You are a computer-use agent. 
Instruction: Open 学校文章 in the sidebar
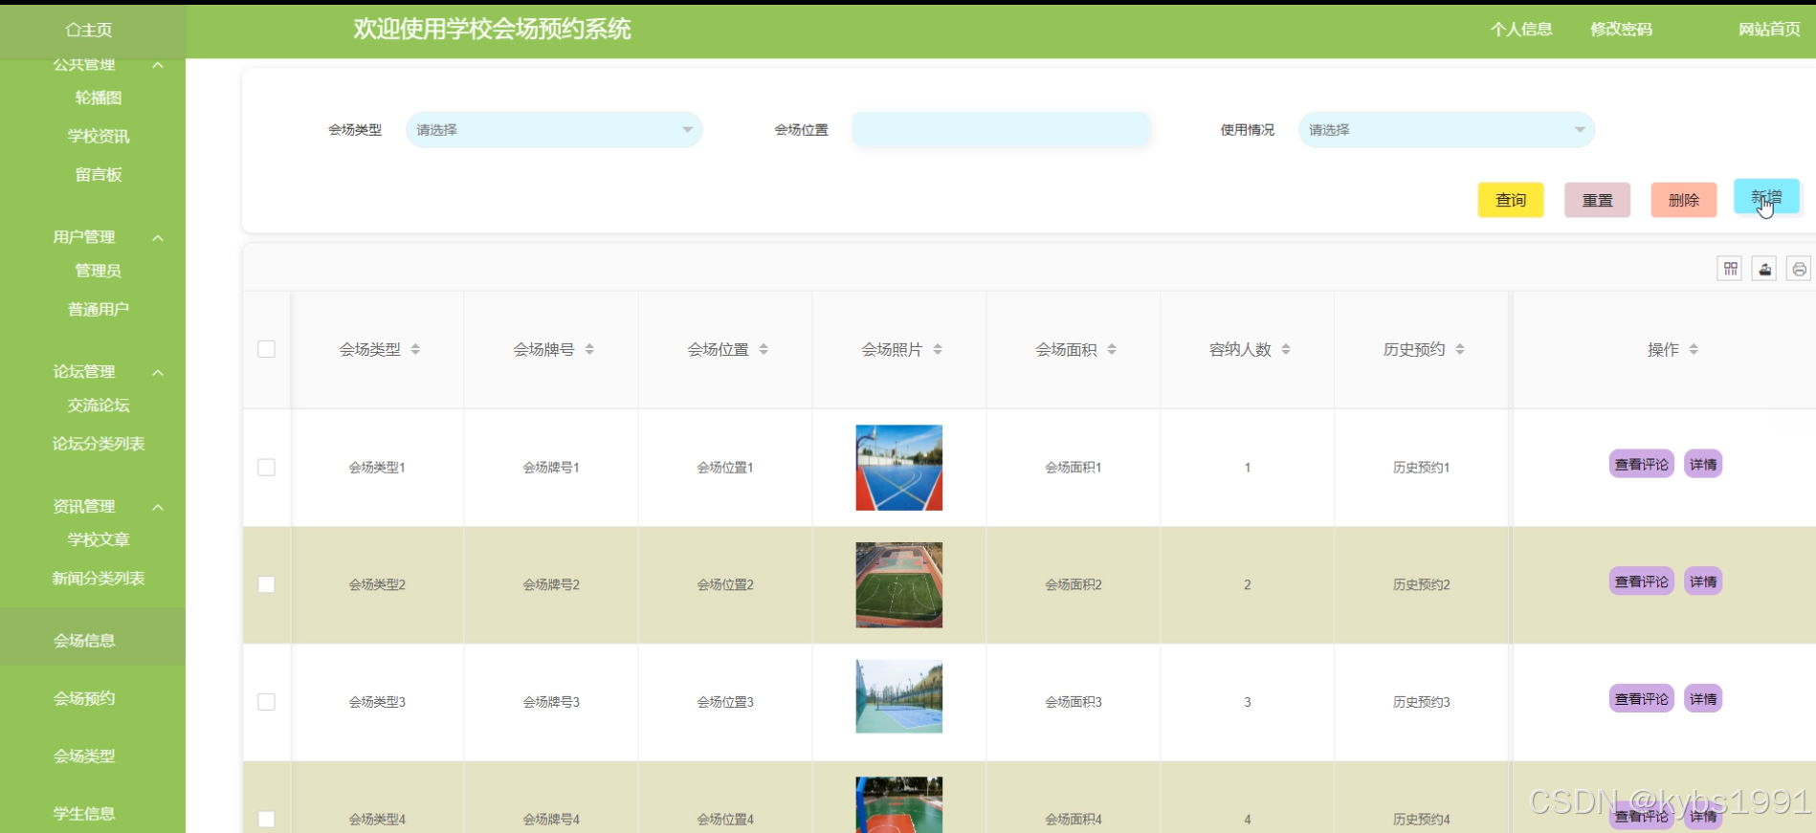tap(99, 540)
